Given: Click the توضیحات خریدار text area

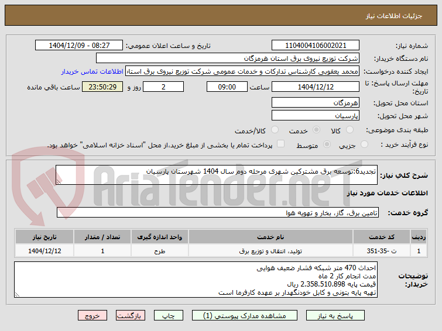Looking at the screenshot, I should point(196,280).
